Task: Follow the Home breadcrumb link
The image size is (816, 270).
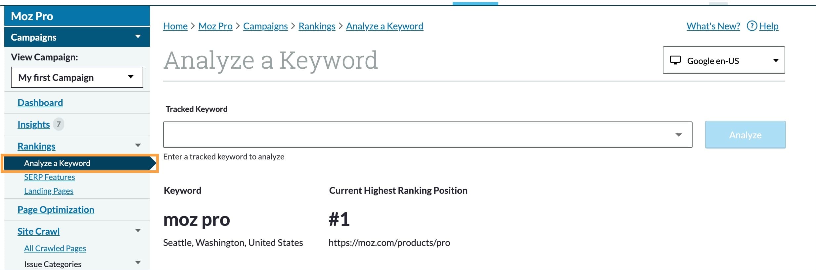Action: pos(175,26)
